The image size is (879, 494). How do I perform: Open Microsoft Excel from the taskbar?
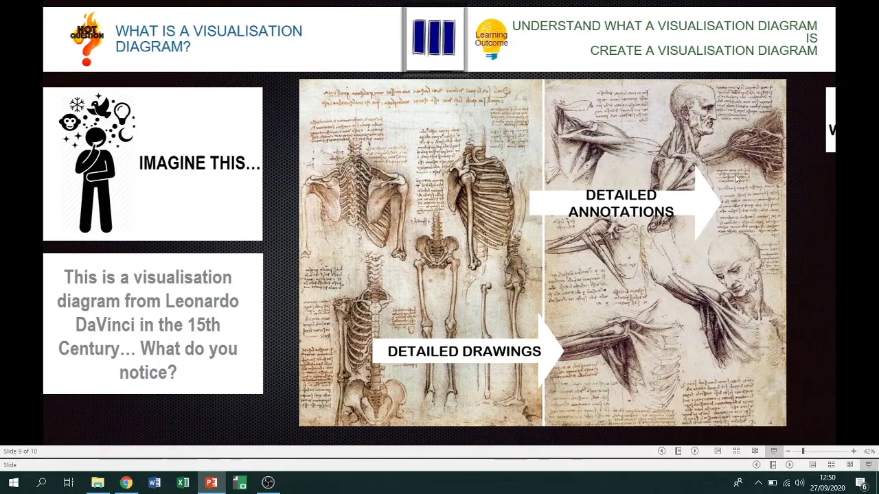pos(183,483)
